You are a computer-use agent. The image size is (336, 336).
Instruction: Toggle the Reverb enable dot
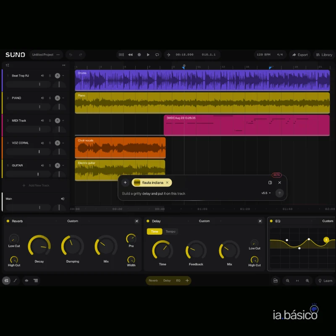(x=8, y=221)
